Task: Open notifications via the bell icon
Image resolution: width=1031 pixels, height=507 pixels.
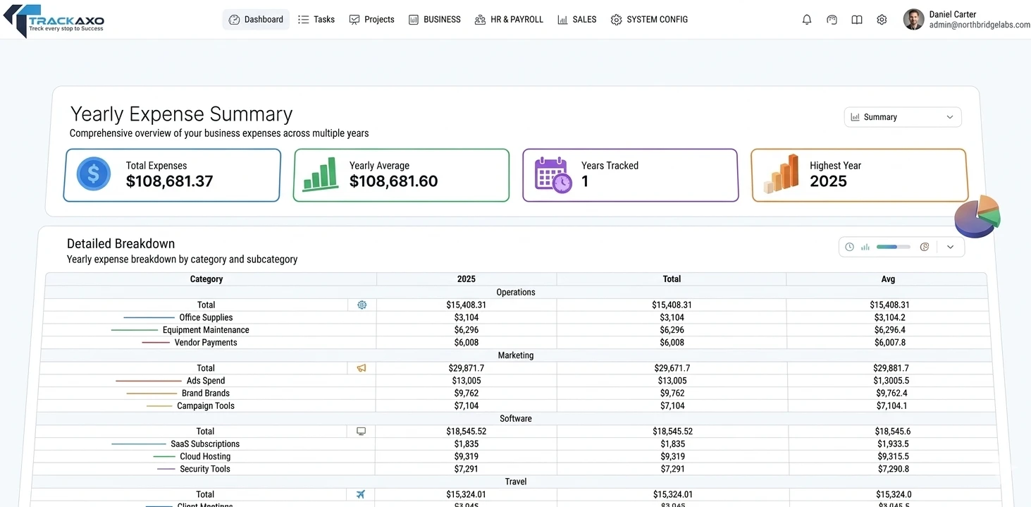Action: (x=806, y=19)
